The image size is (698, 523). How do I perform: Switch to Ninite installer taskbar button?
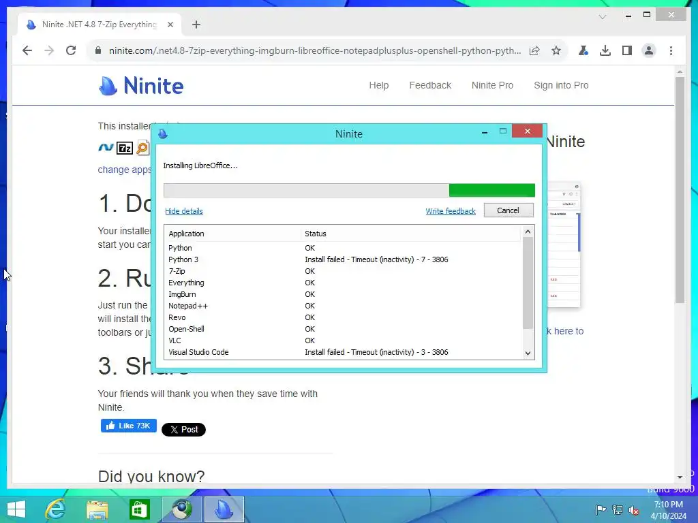[224, 509]
